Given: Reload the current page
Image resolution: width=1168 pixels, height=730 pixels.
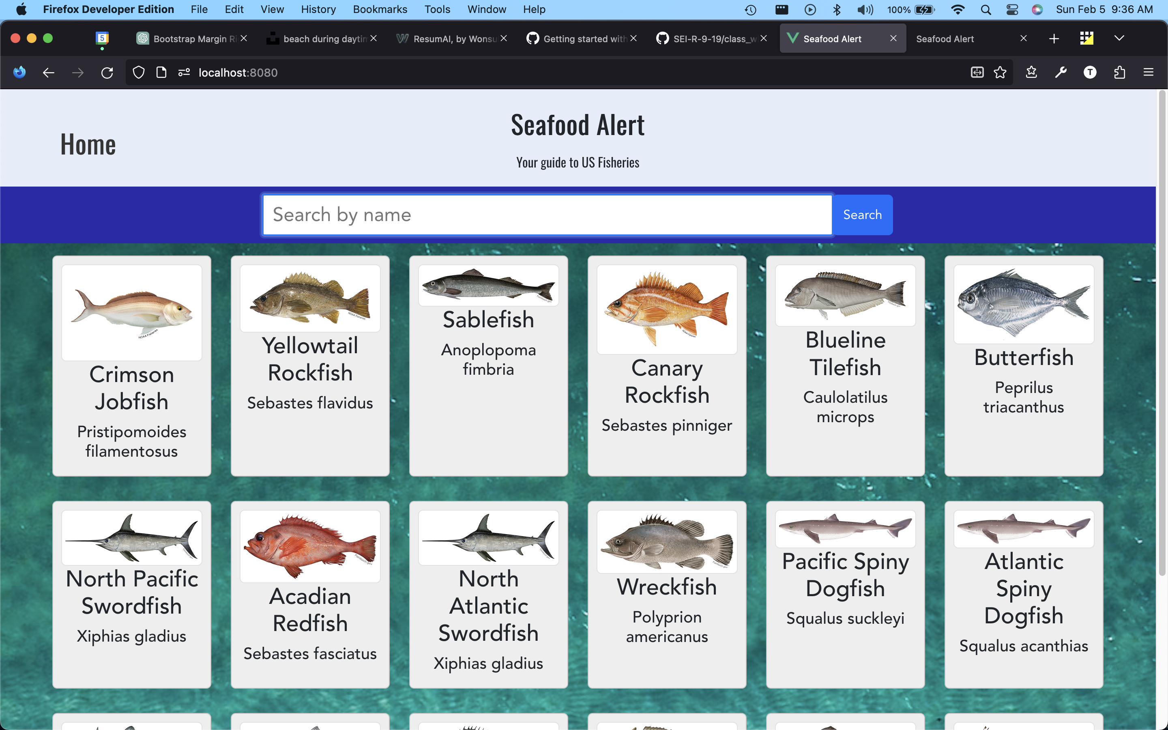Looking at the screenshot, I should tap(107, 73).
